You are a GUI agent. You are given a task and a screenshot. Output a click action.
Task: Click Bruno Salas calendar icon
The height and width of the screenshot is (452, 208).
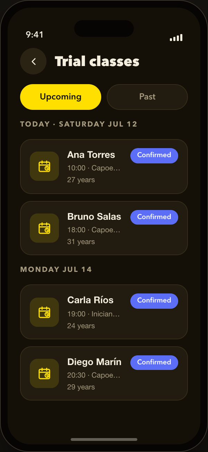44,228
